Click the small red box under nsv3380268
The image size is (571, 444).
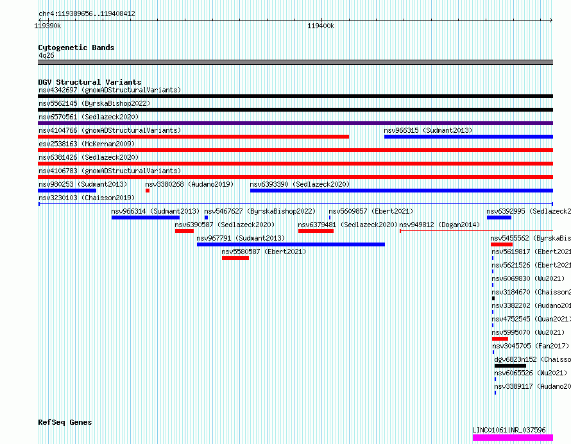(x=148, y=191)
